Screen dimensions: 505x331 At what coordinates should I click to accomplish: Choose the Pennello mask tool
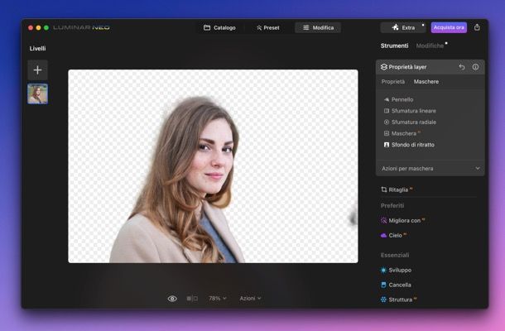click(x=398, y=99)
